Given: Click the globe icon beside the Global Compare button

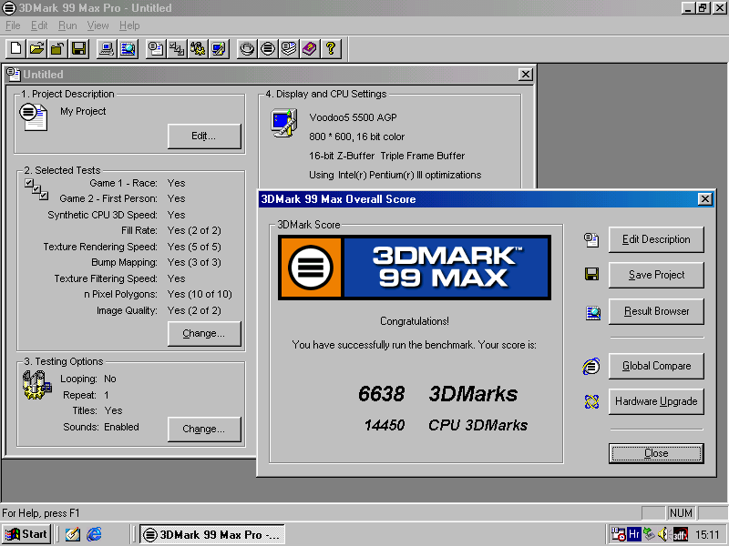Looking at the screenshot, I should [590, 367].
